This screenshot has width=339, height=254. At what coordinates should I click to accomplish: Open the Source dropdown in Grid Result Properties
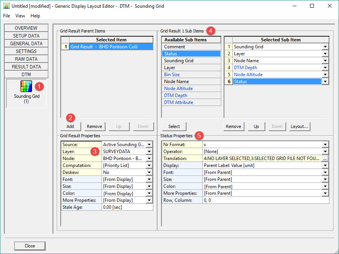(149, 145)
